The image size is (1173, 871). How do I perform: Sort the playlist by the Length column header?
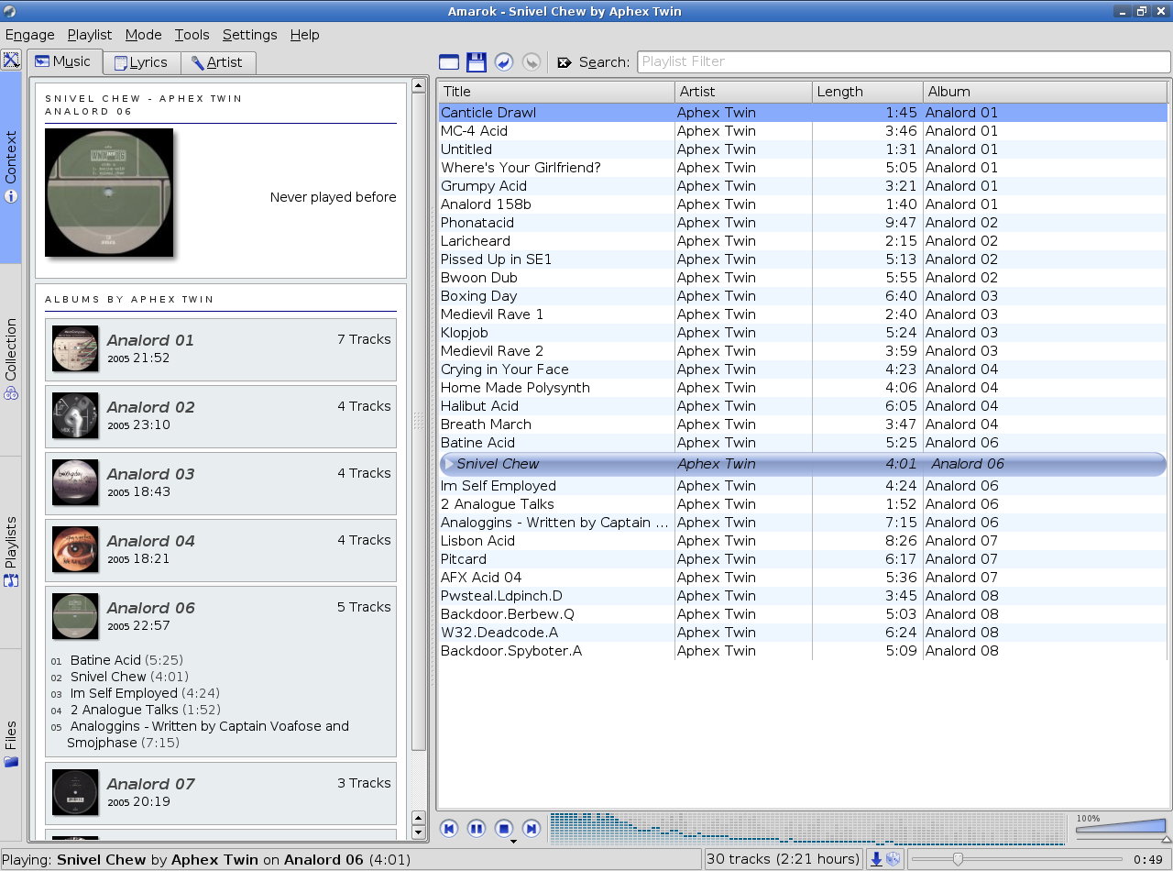pos(868,92)
